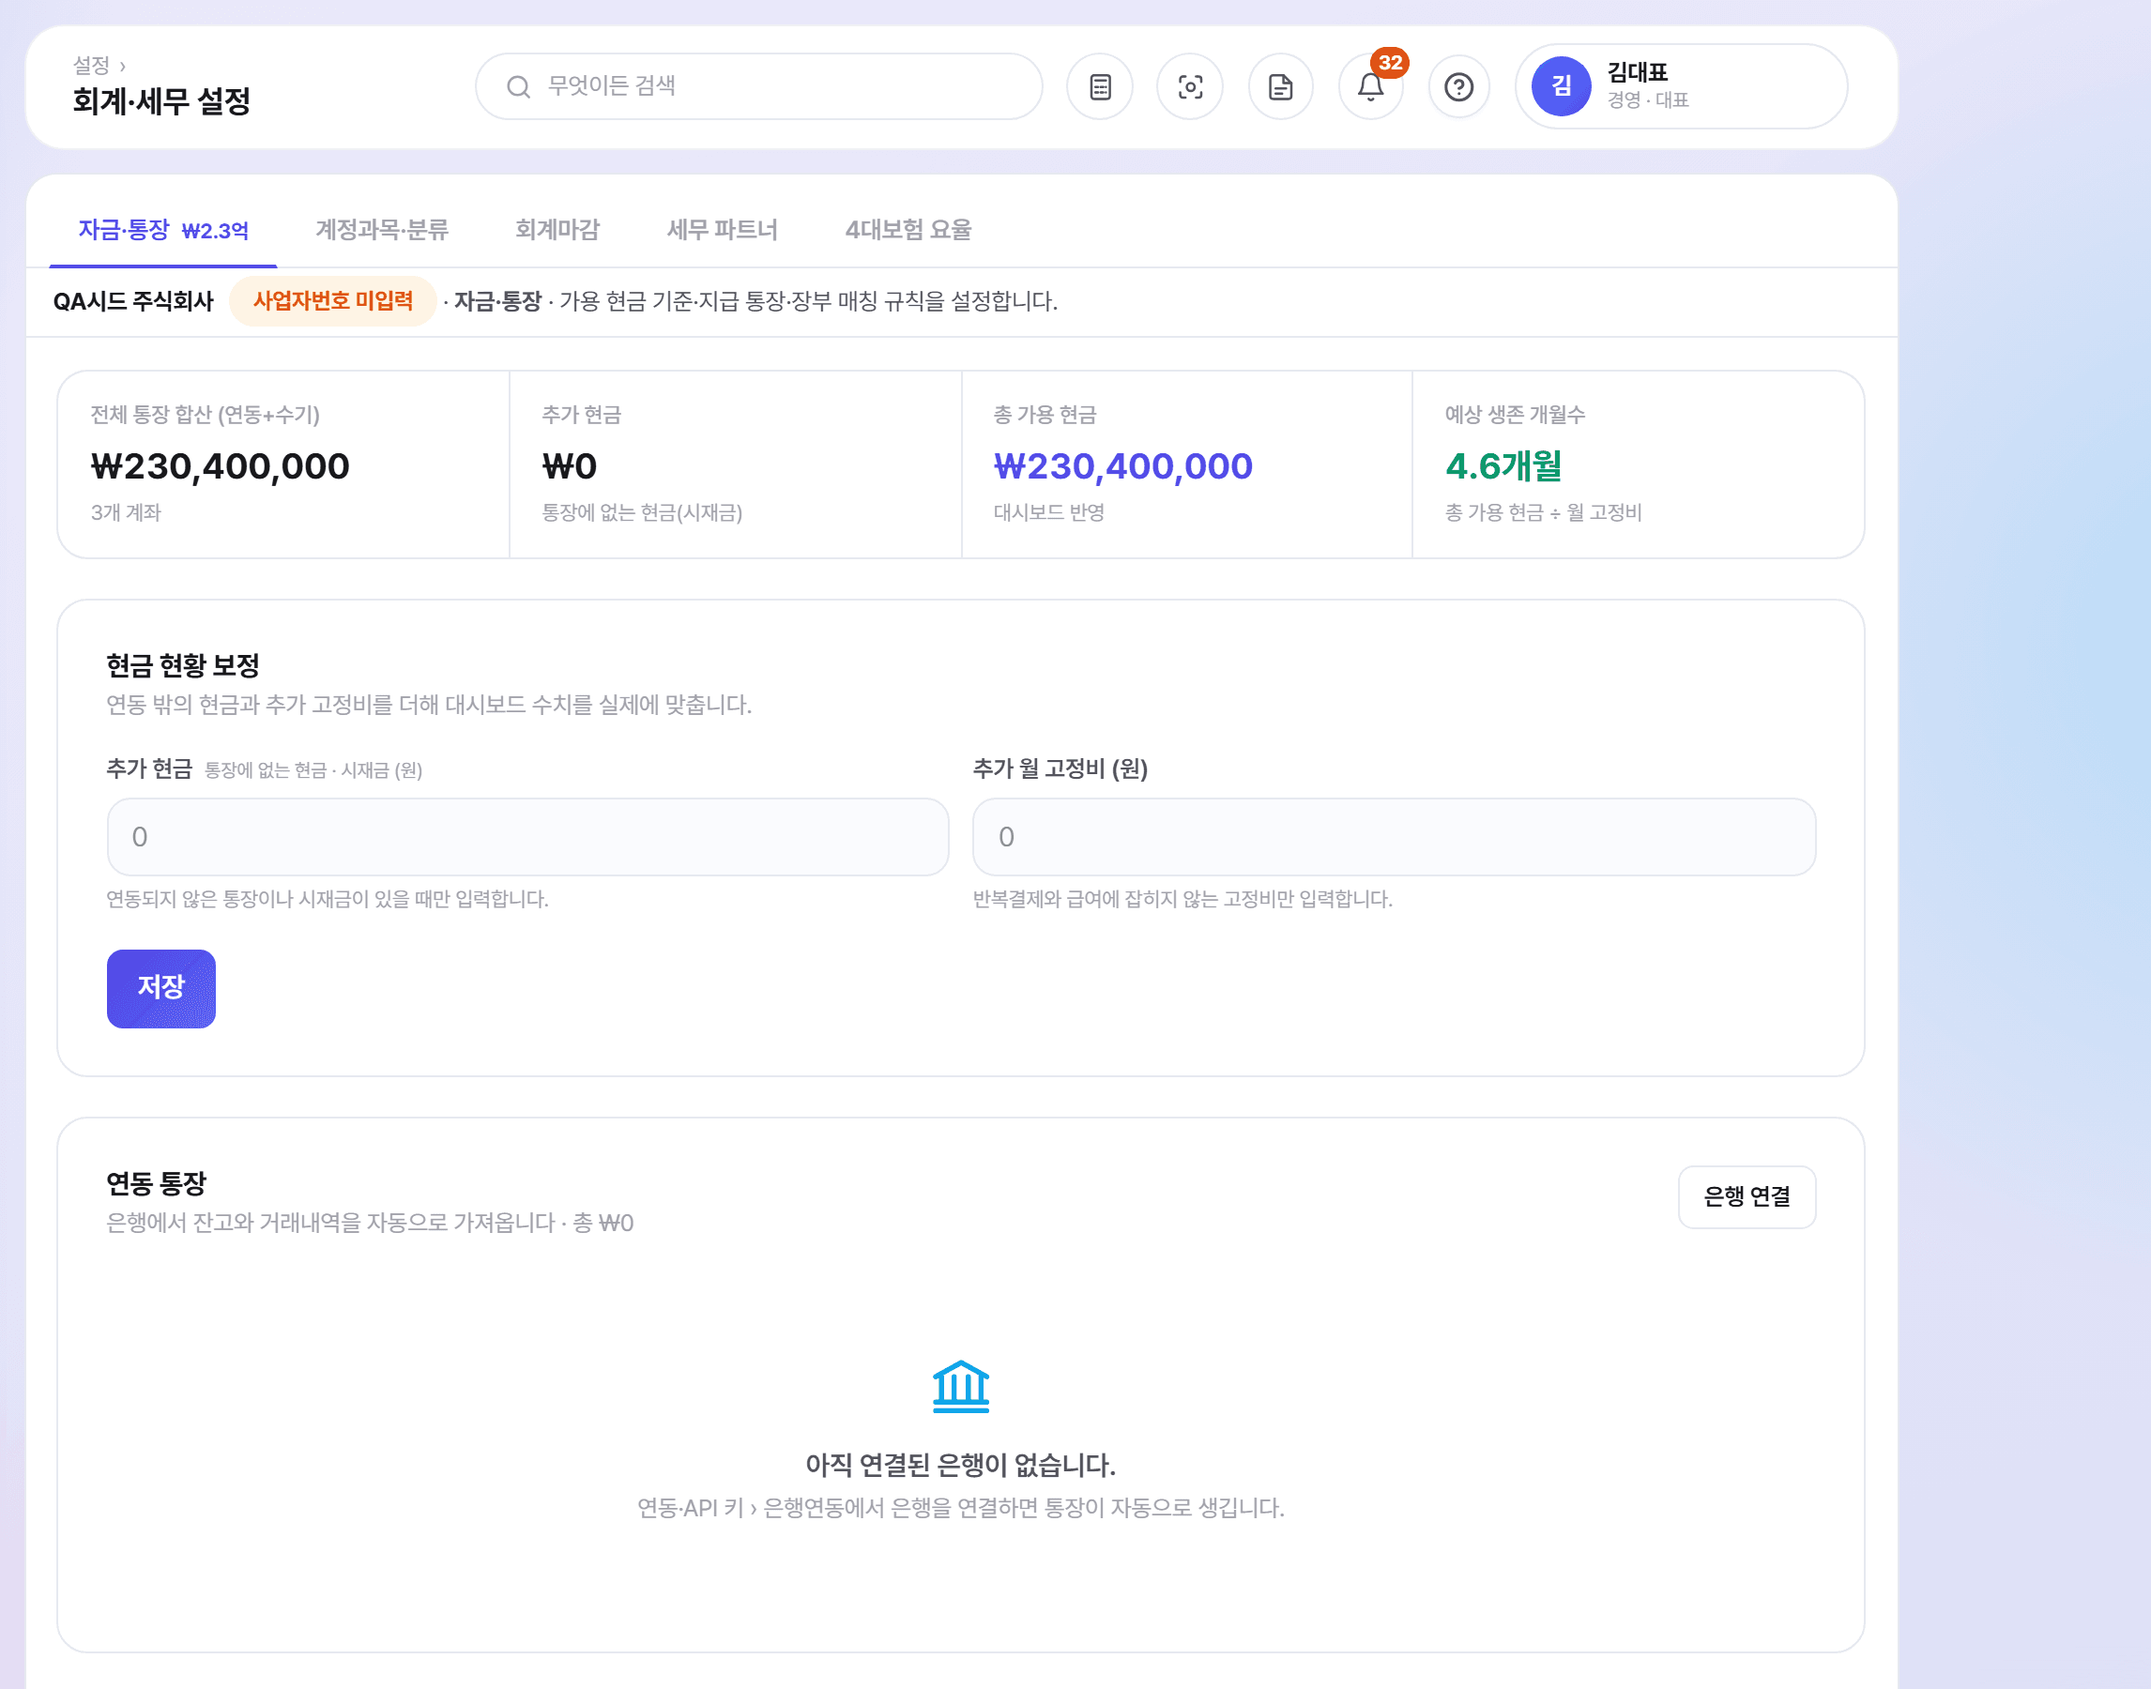Click the magnifier search icon
The height and width of the screenshot is (1689, 2151).
tap(518, 87)
